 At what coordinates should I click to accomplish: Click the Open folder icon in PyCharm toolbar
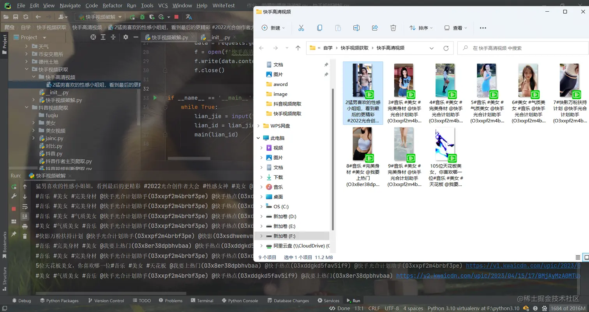(6, 17)
